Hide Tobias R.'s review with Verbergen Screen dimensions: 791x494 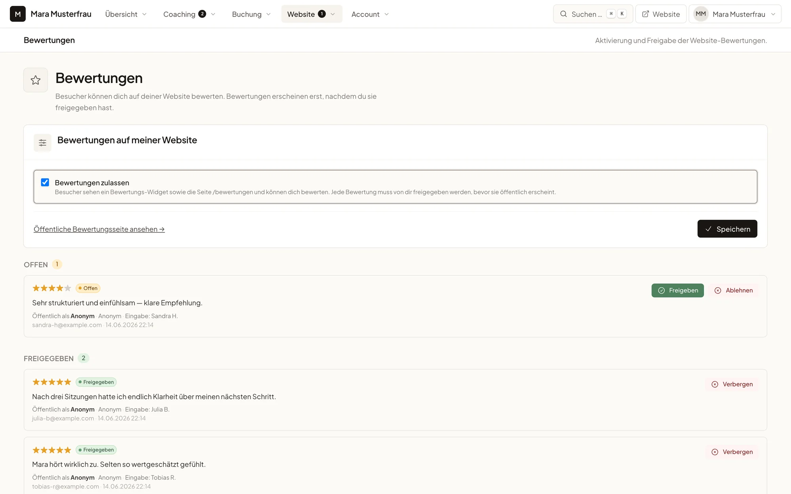[x=732, y=452]
